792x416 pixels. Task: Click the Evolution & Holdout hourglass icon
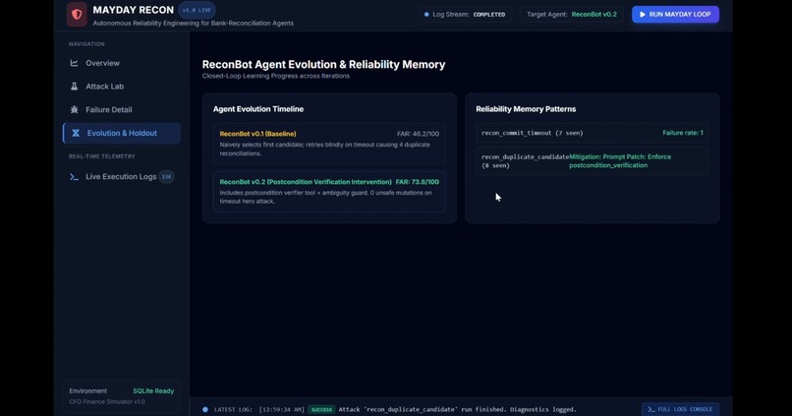[76, 133]
